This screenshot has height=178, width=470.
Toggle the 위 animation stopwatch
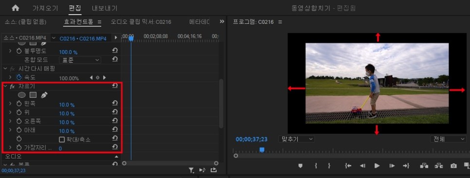tap(19, 112)
